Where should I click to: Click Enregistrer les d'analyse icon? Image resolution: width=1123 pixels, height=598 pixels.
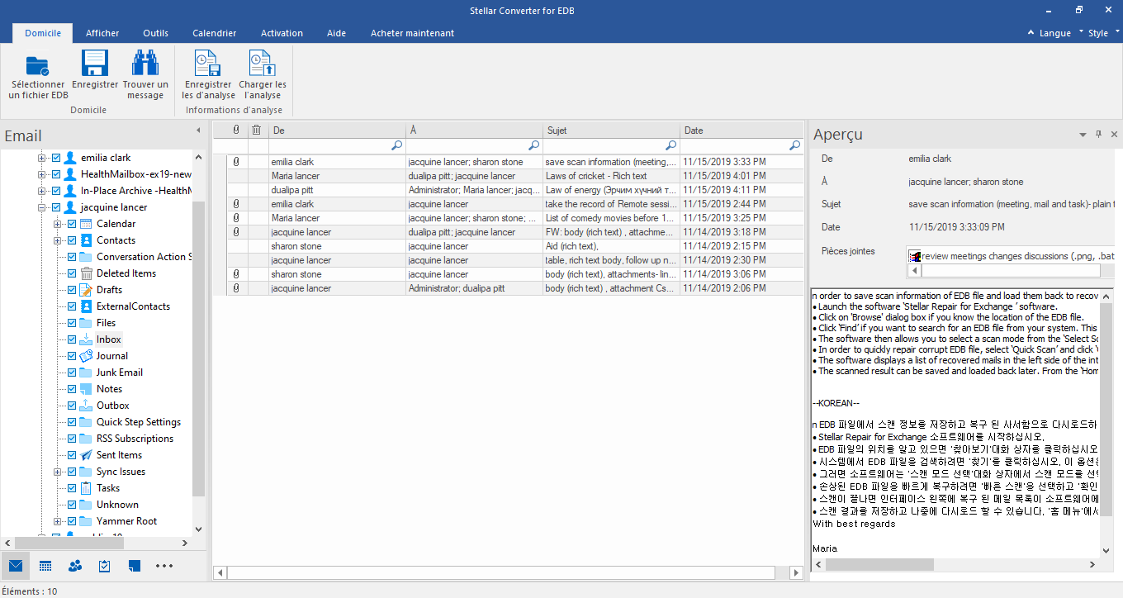tap(206, 64)
